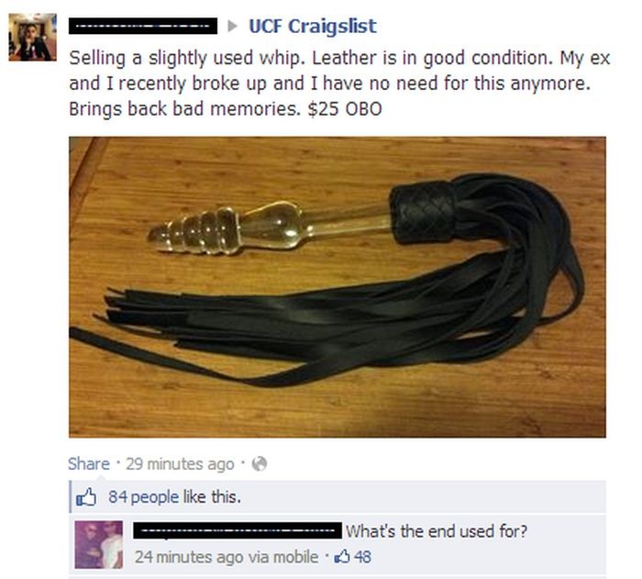642x579 pixels.
Task: Click the comment 'What's the end used for?'
Action: point(437,531)
